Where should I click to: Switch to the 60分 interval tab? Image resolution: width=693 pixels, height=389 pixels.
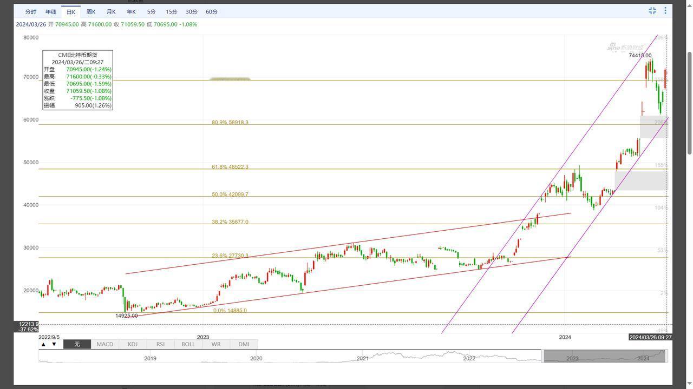212,11
